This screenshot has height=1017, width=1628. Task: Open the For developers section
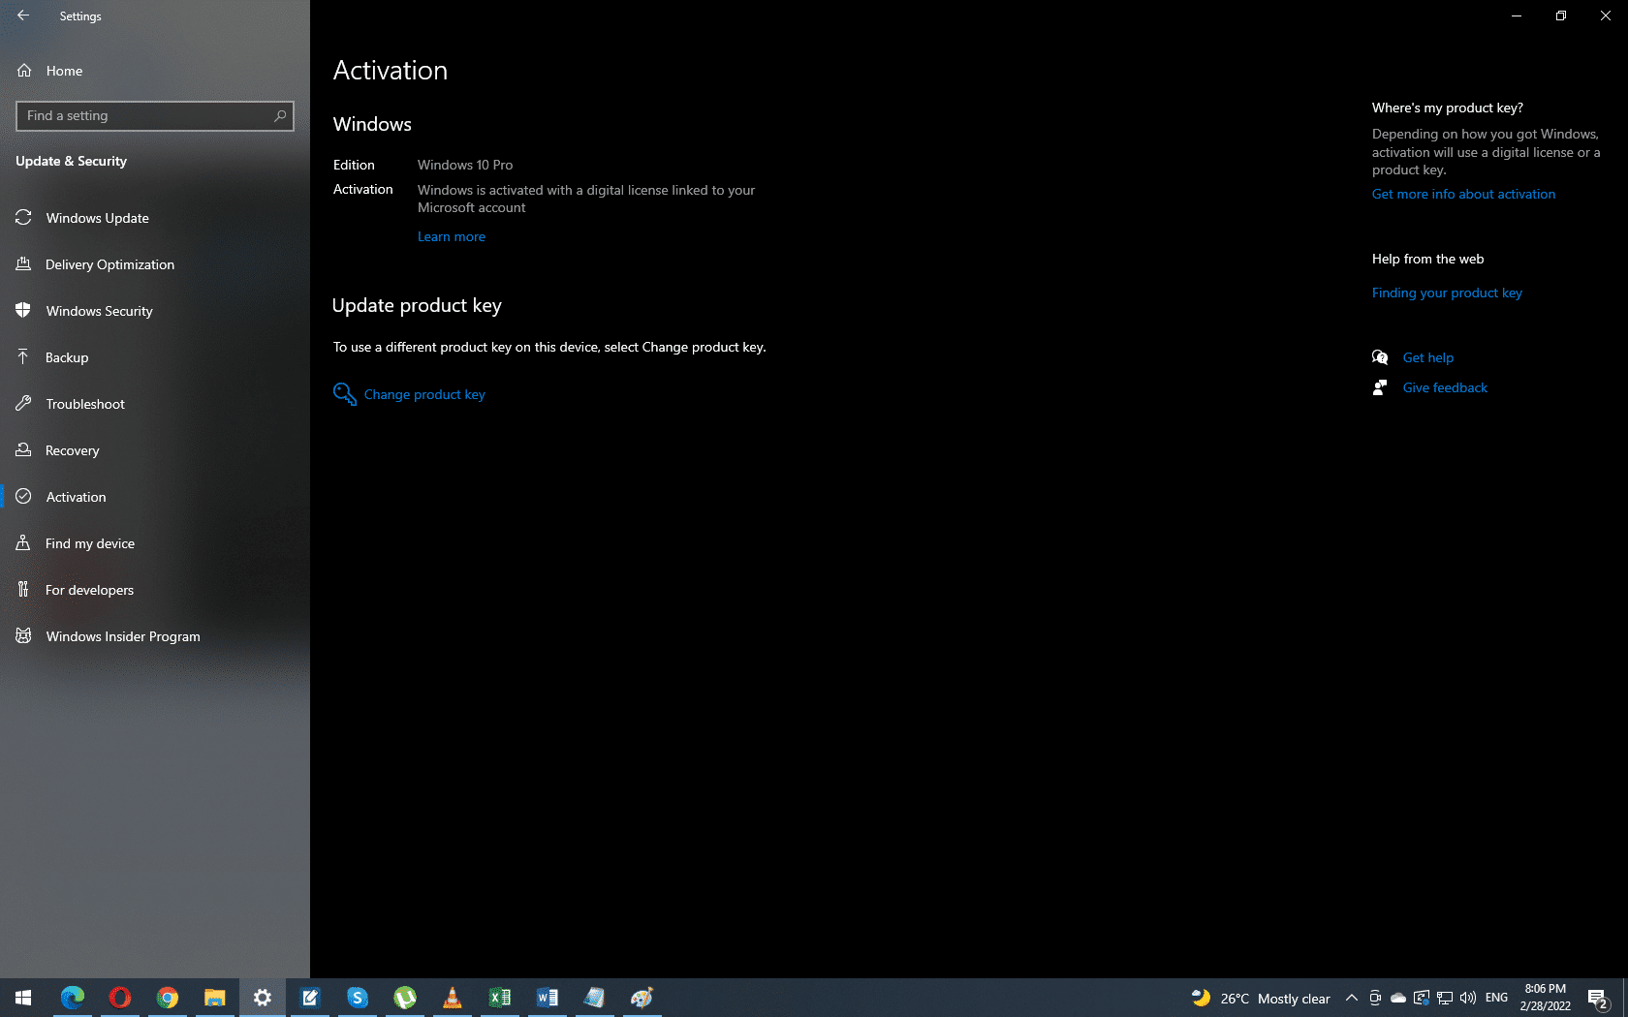tap(89, 590)
